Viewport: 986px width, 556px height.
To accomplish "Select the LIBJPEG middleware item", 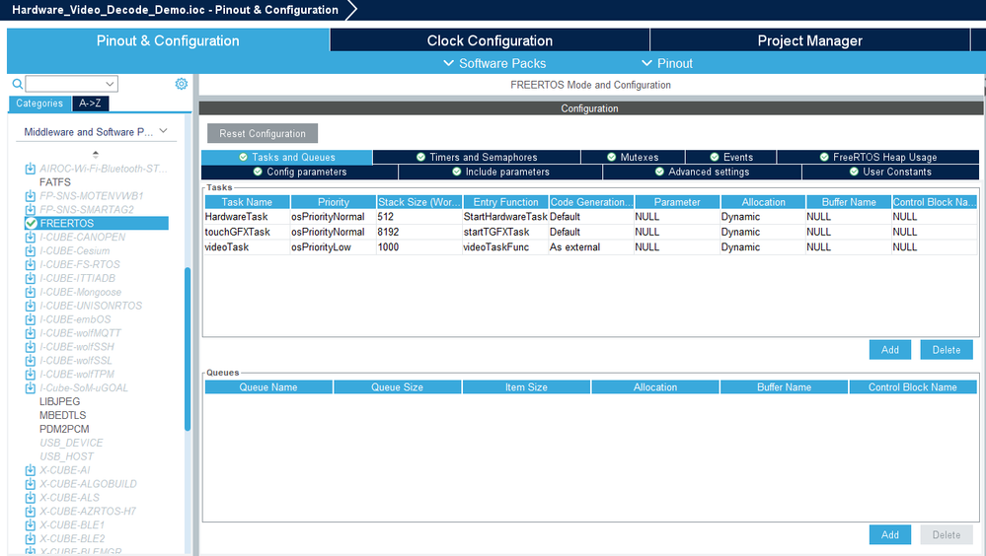I will tap(60, 401).
